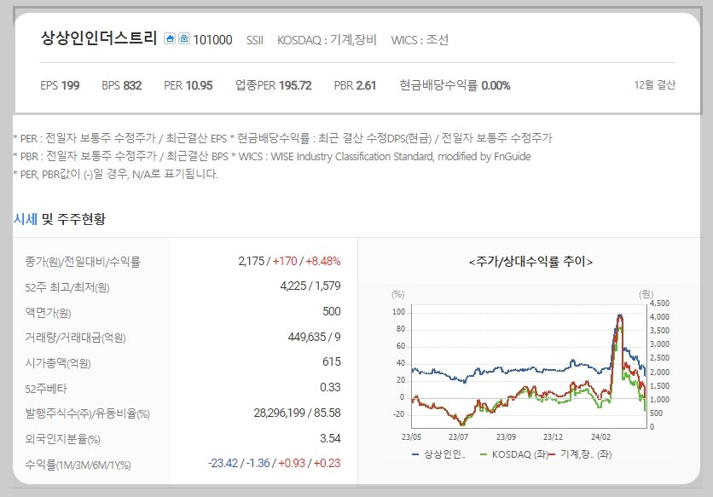Image resolution: width=713 pixels, height=497 pixels.
Task: Open the company homepage icon next to 상상인인더스트리
Action: click(x=170, y=38)
